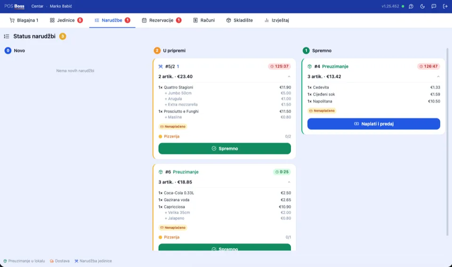Image resolution: width=452 pixels, height=267 pixels.
Task: Click the page vertical scrollbar
Action: (447, 141)
